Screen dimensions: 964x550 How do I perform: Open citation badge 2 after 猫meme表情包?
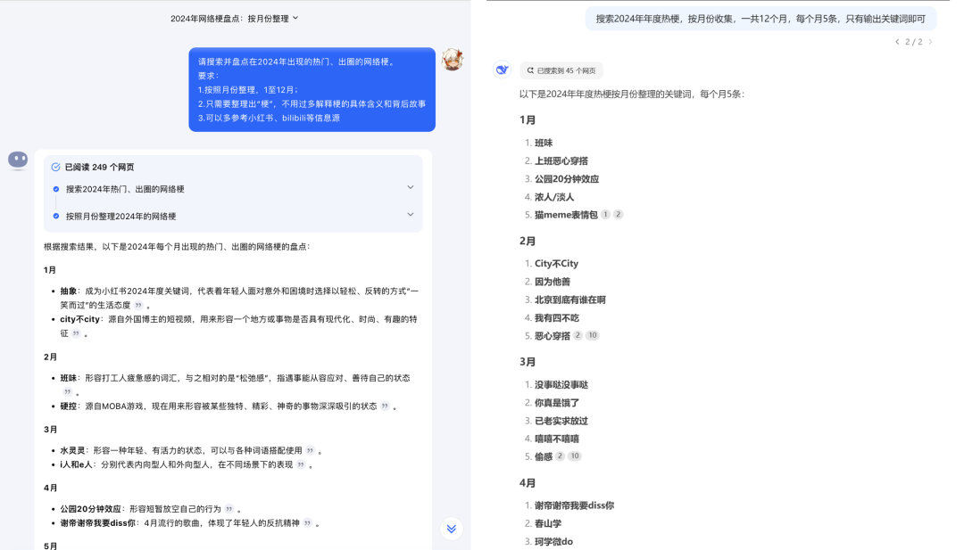click(619, 214)
